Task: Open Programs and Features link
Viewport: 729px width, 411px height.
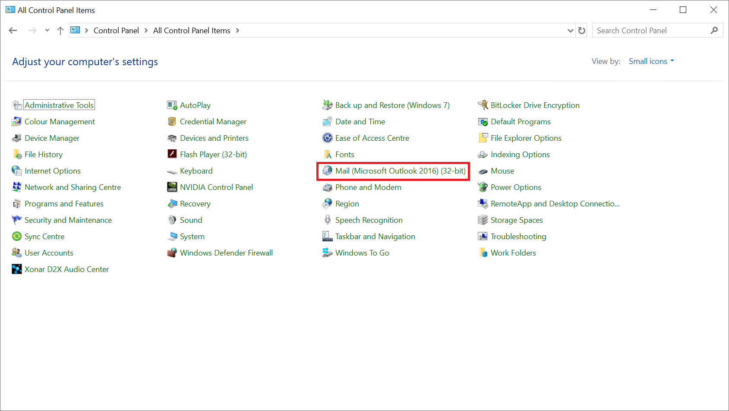Action: pyautogui.click(x=64, y=204)
